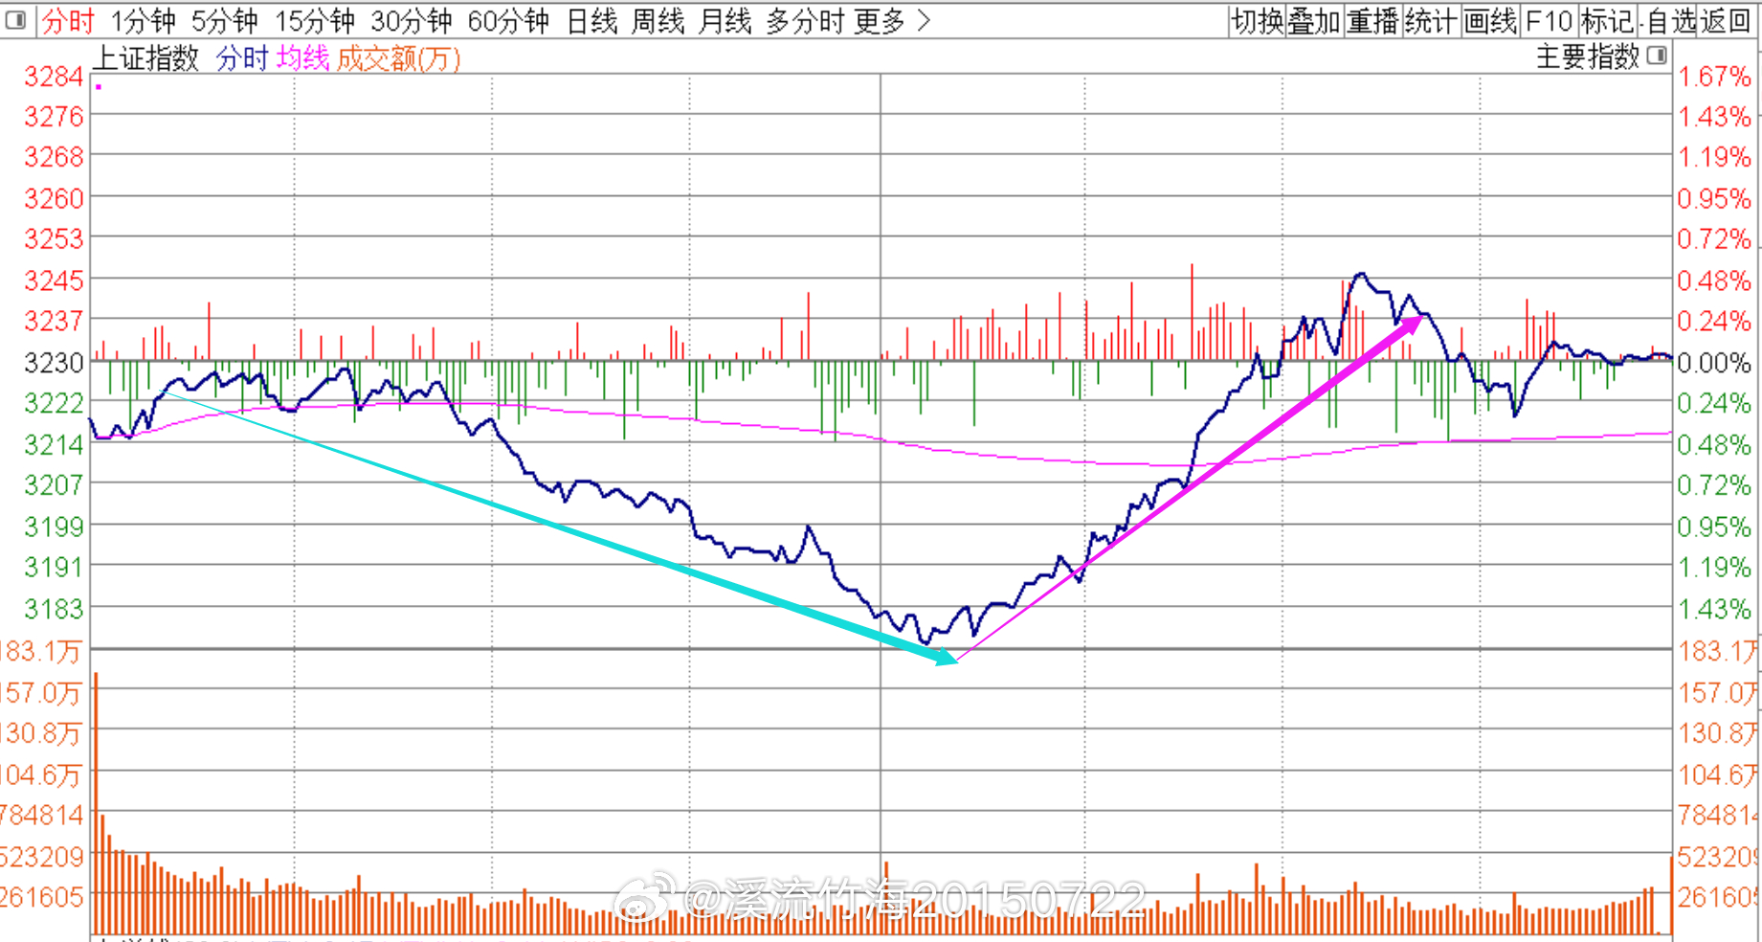This screenshot has height=942, width=1762.
Task: Click the 自选 watchlist button
Action: click(1670, 21)
